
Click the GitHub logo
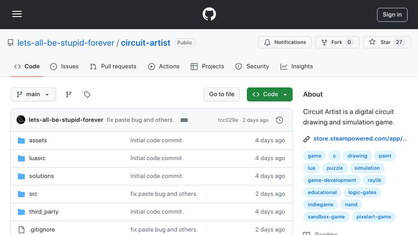(x=209, y=14)
